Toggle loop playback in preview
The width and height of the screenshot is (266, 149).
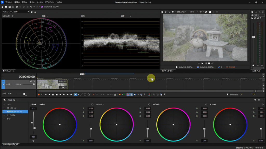(x=199, y=63)
